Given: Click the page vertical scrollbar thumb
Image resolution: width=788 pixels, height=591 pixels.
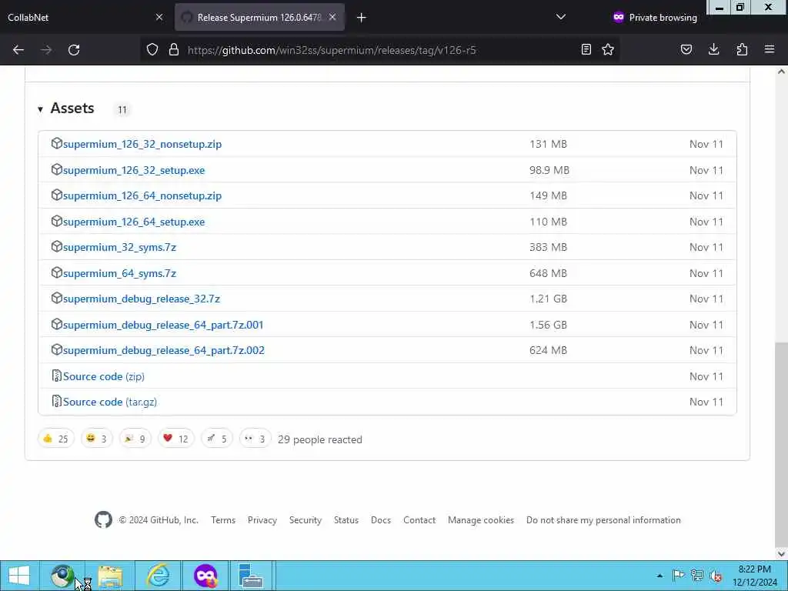Looking at the screenshot, I should 781,445.
